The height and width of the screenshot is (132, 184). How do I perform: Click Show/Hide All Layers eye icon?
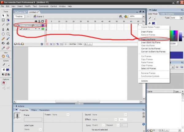[x=36, y=21]
